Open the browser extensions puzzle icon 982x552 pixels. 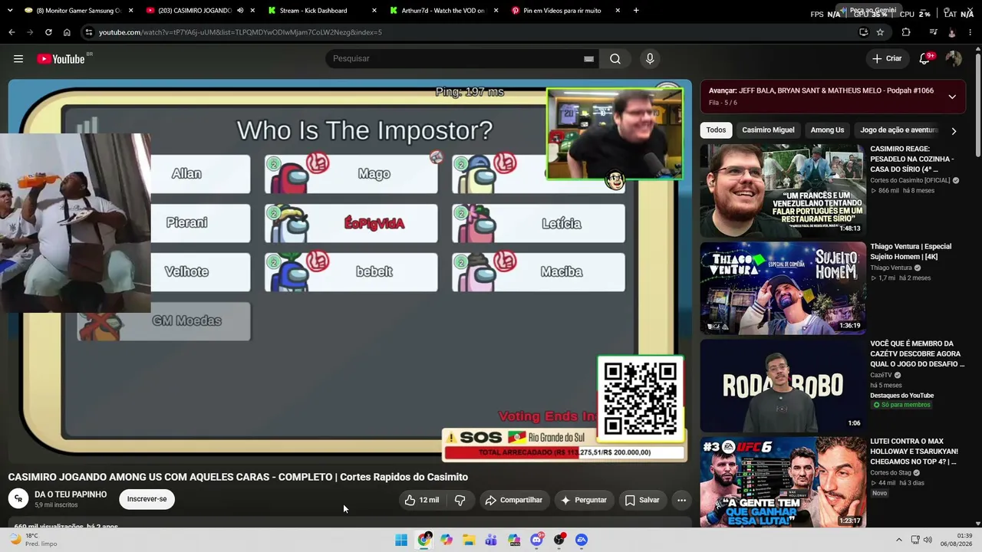[x=906, y=32]
